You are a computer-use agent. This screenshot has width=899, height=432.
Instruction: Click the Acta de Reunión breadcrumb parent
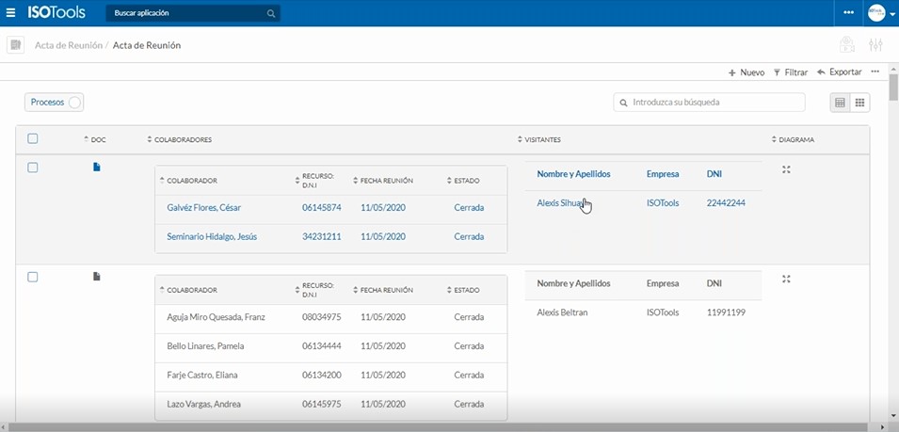point(68,45)
